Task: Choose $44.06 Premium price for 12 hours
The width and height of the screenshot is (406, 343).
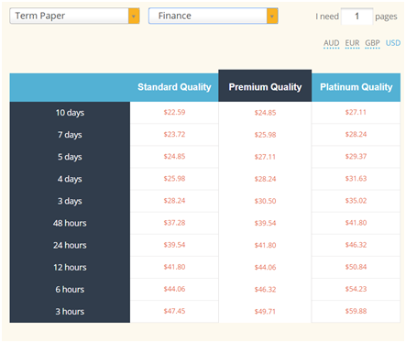Action: (x=265, y=268)
